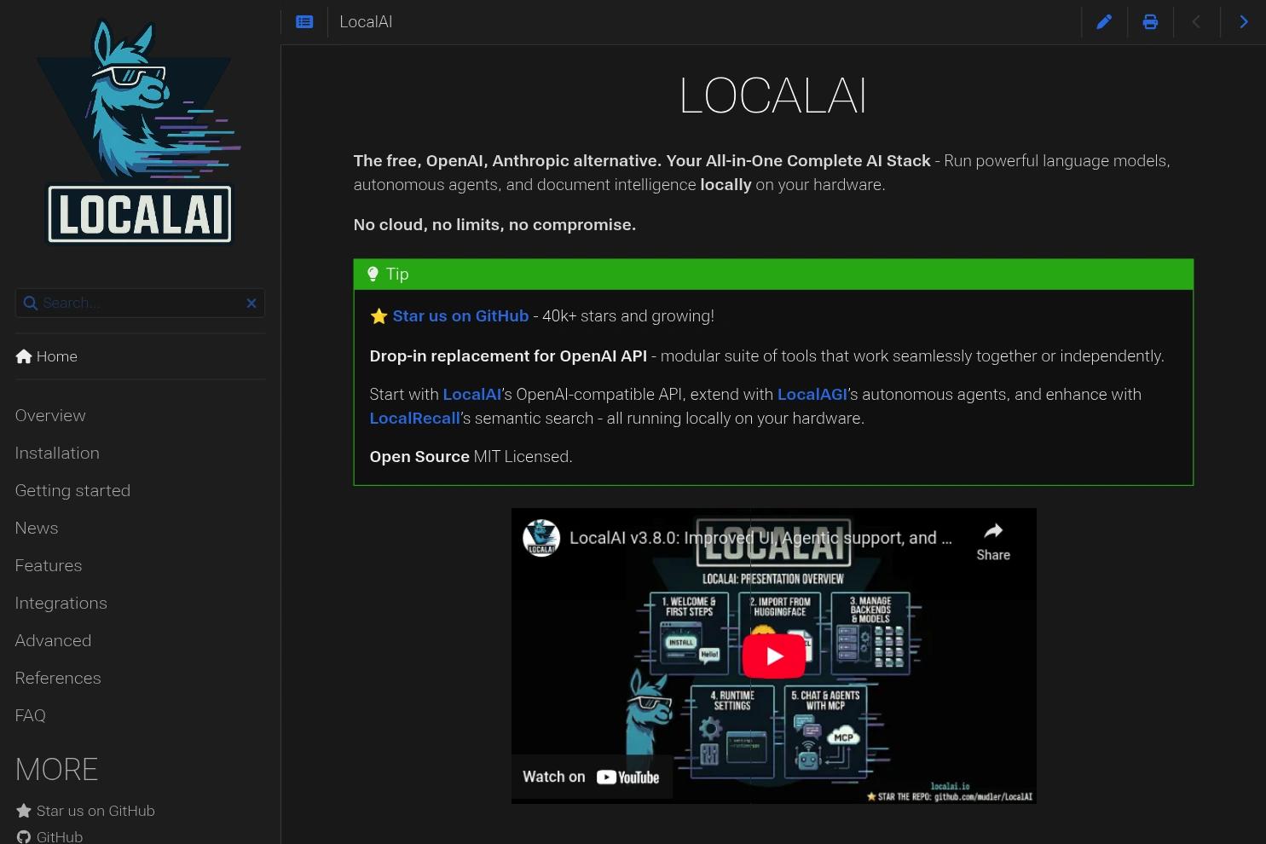This screenshot has width=1266, height=844.
Task: Open the Advanced section
Action: pos(53,641)
